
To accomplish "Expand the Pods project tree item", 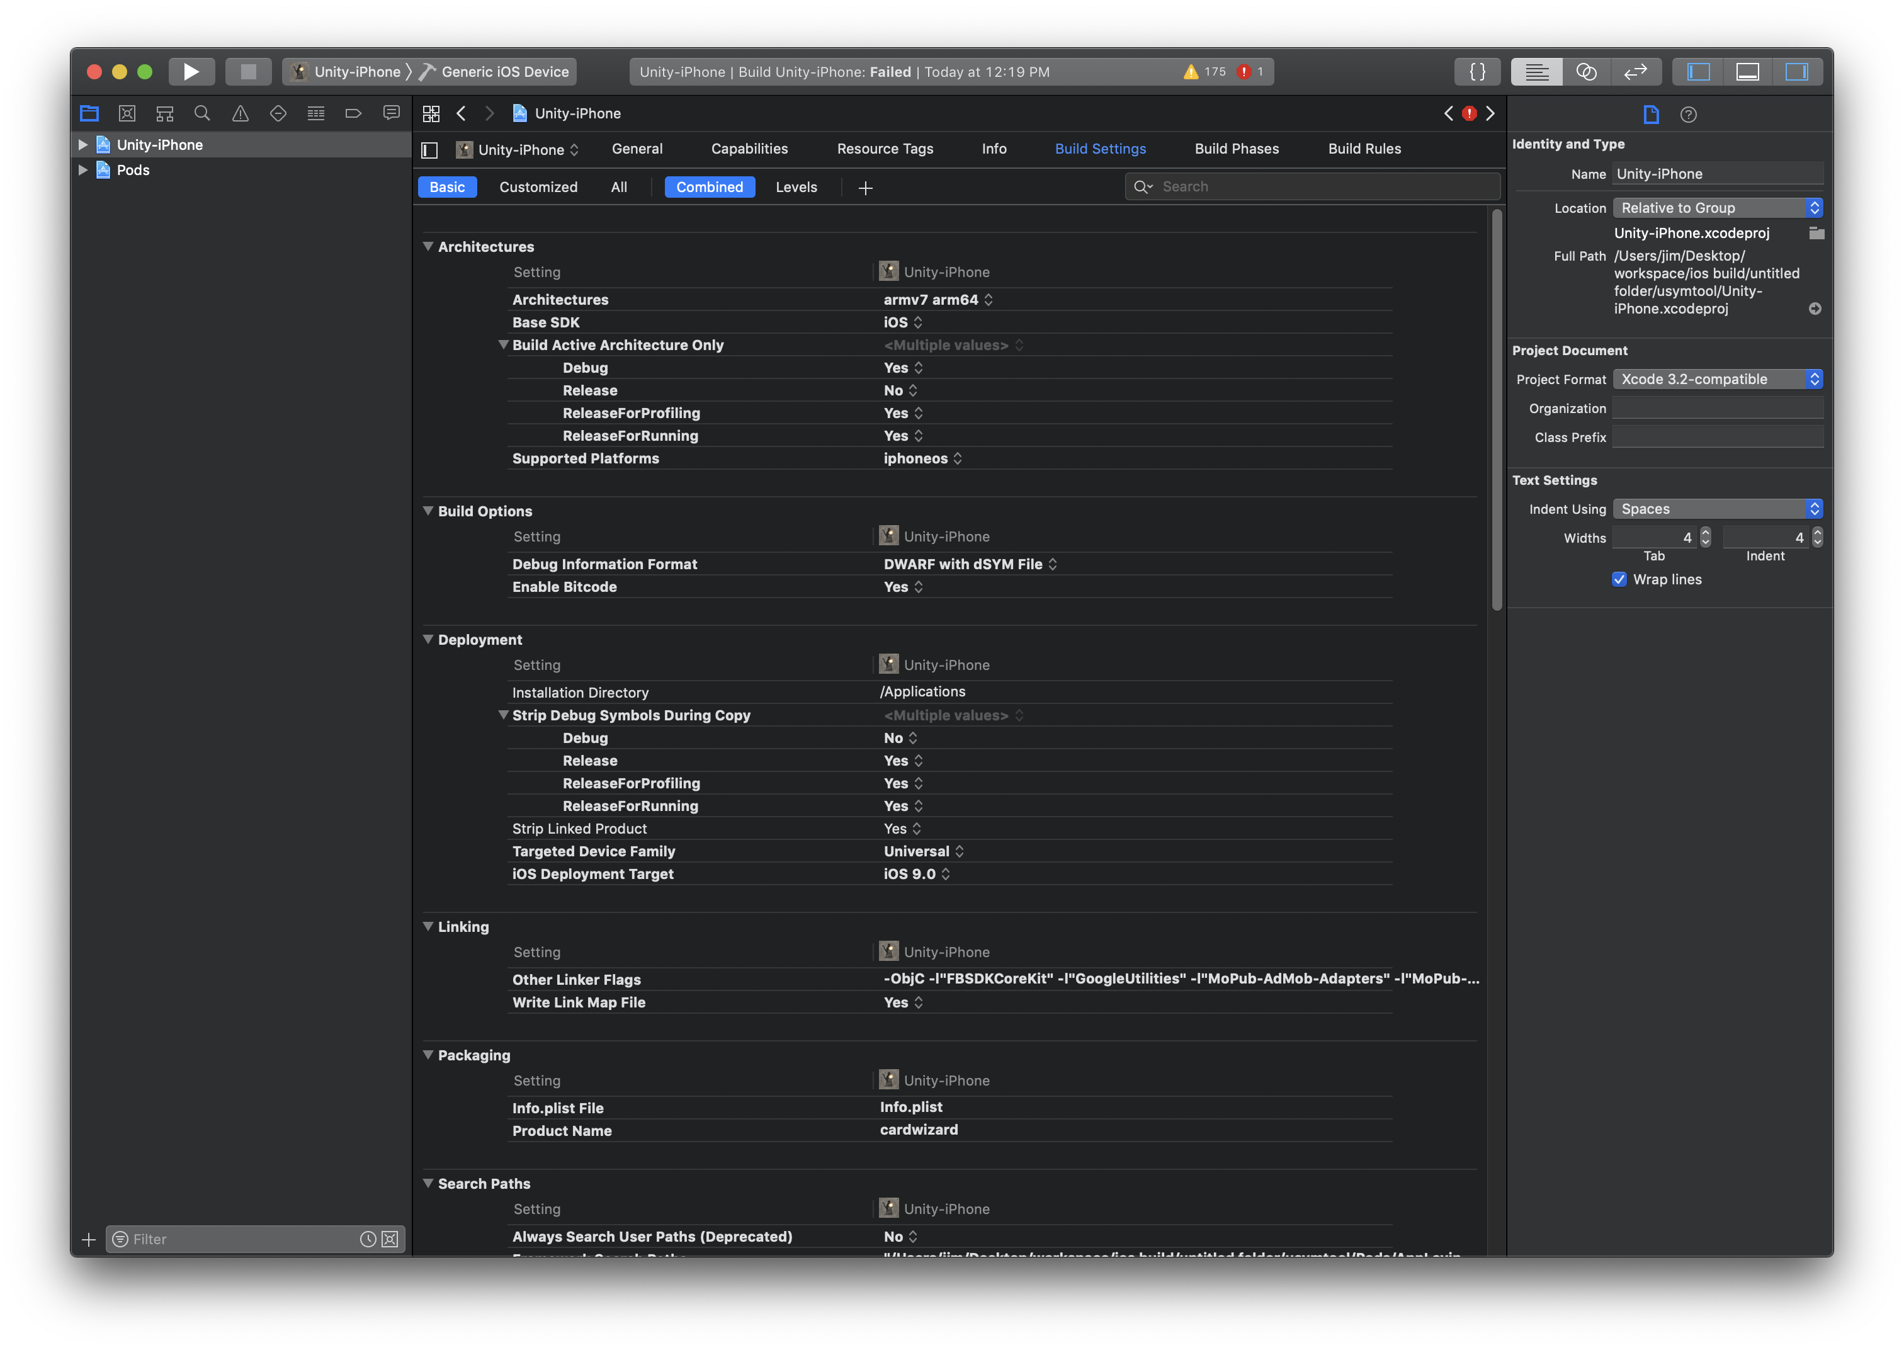I will tap(83, 169).
